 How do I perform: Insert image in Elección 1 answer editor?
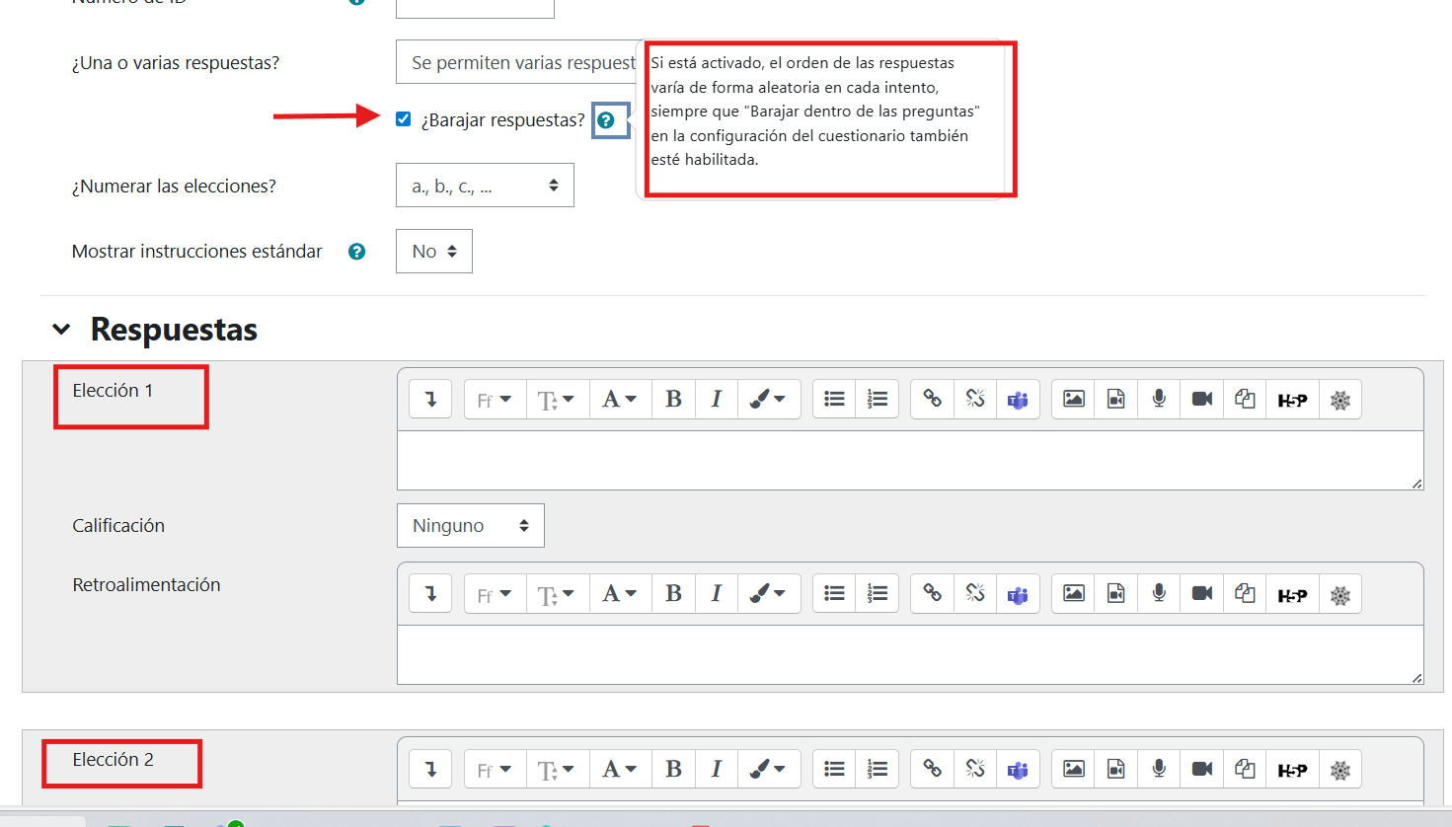pyautogui.click(x=1073, y=399)
